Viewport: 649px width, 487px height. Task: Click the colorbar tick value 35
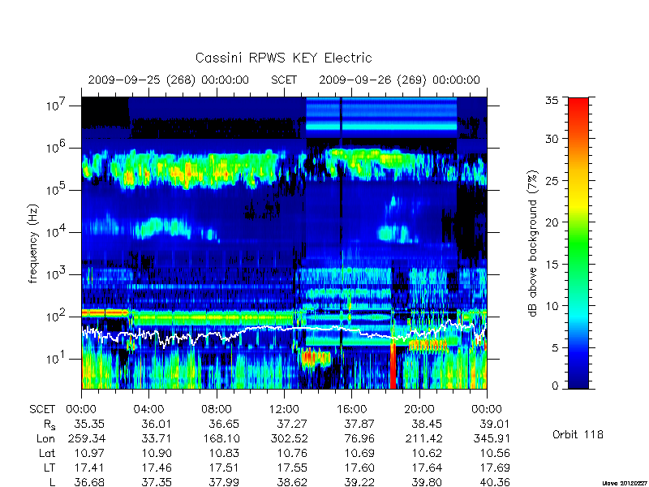click(x=552, y=100)
